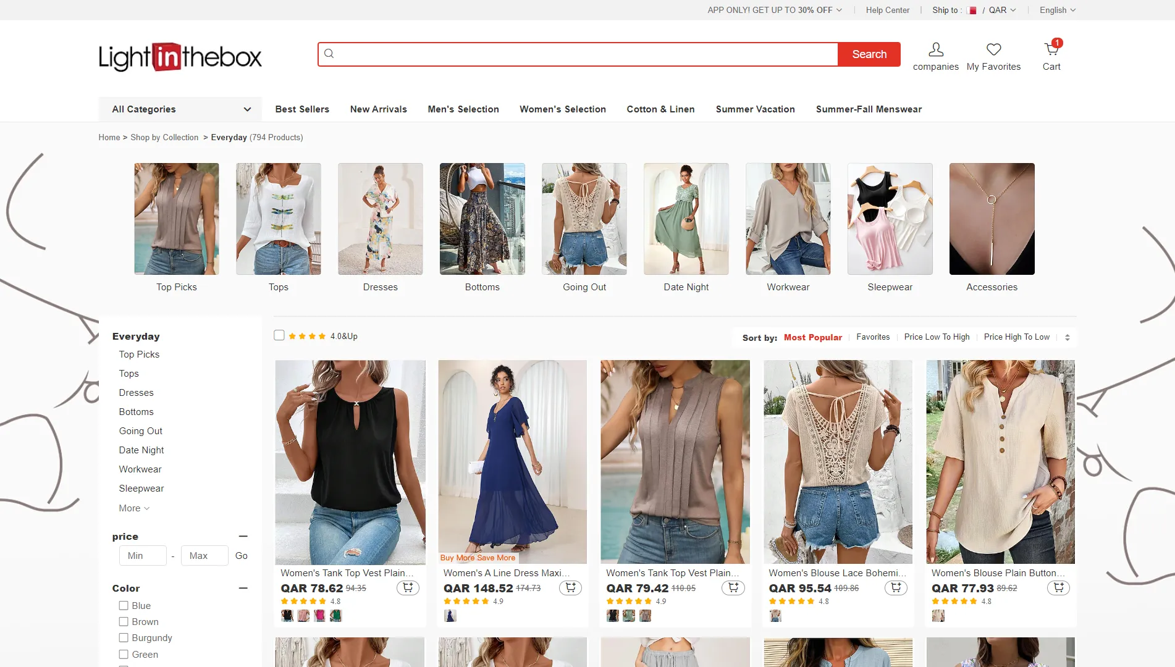Click the Min price input
1175x667 pixels.
[143, 556]
